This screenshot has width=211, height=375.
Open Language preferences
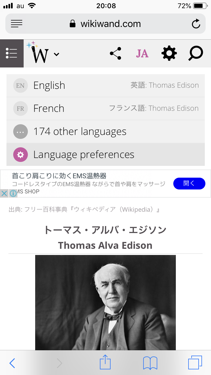tap(105, 155)
